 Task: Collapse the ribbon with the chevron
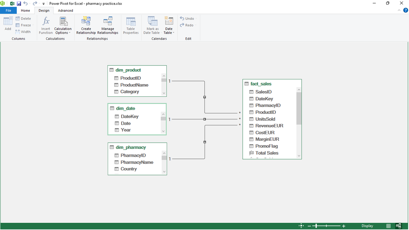coord(399,10)
